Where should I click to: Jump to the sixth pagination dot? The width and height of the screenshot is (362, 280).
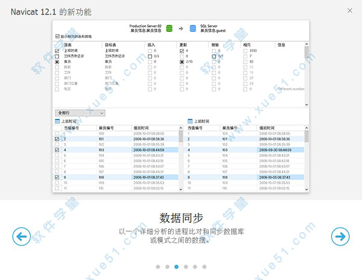click(x=205, y=267)
